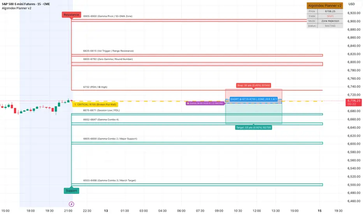Click the 18:00 time axis label
The image size is (363, 214).
click(x=30, y=211)
